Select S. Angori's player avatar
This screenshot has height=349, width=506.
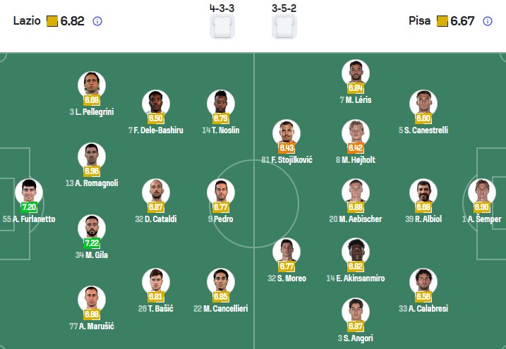356,312
